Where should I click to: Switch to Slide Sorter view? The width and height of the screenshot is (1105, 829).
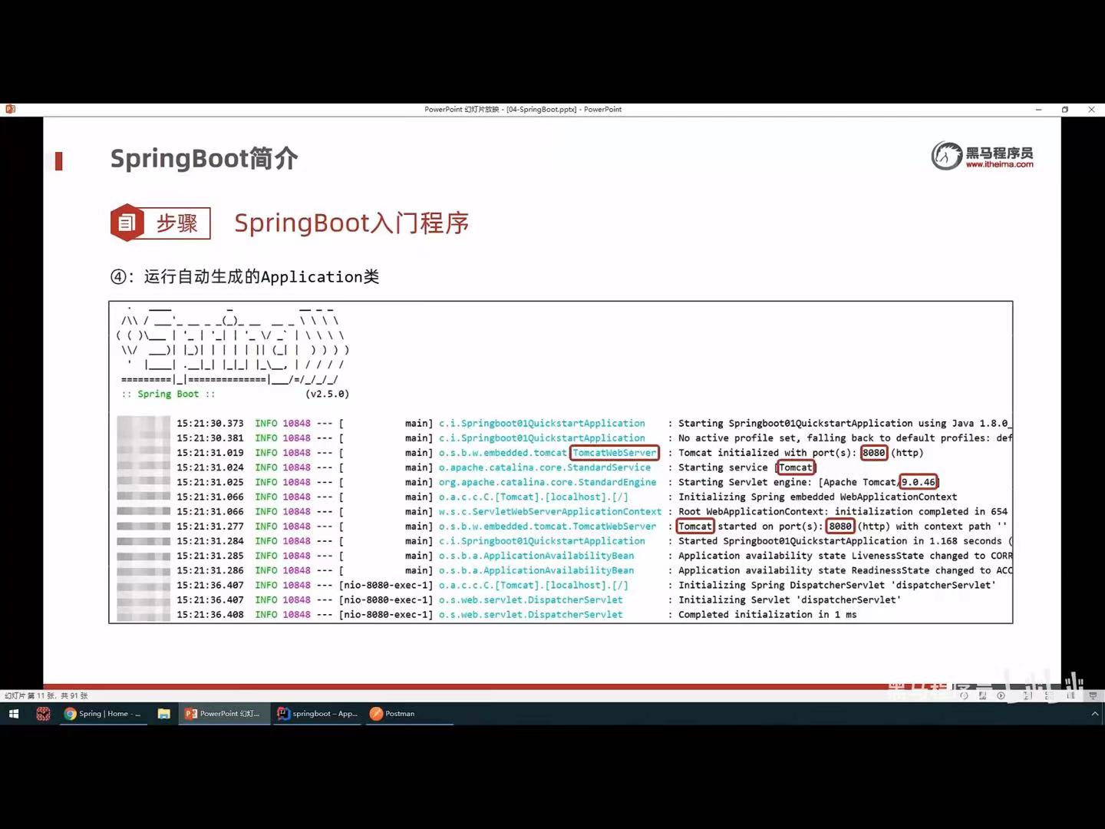[x=1048, y=695]
